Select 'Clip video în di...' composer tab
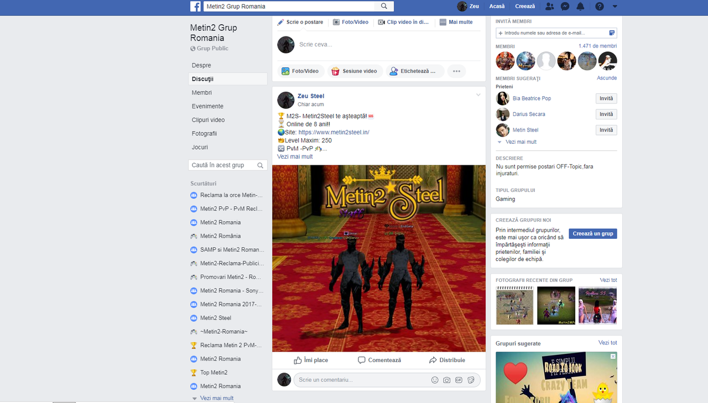This screenshot has height=403, width=708. [x=404, y=22]
